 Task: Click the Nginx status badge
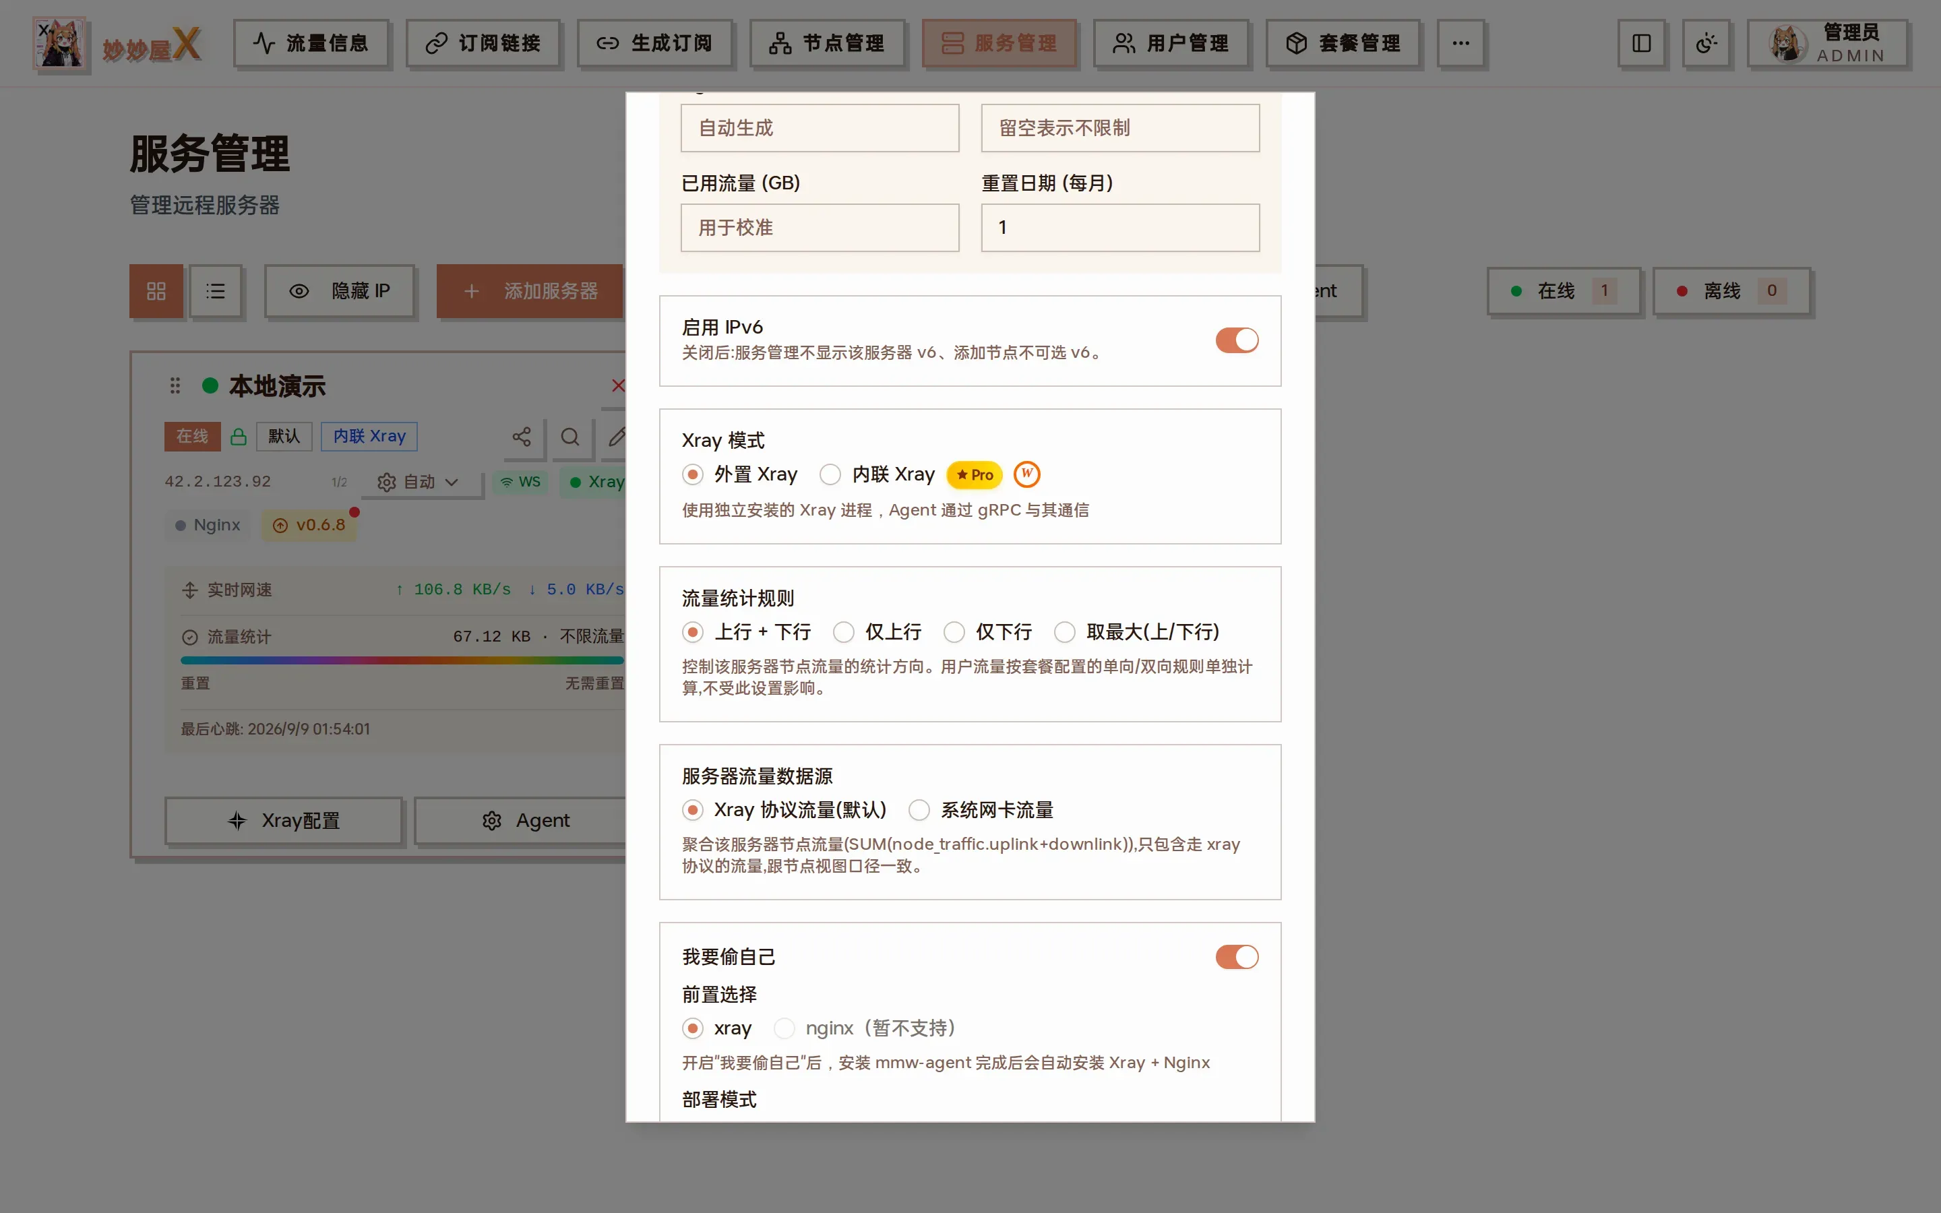pyautogui.click(x=208, y=526)
